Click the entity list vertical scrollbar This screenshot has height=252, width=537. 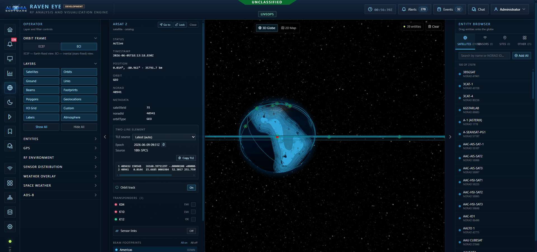pos(533,85)
